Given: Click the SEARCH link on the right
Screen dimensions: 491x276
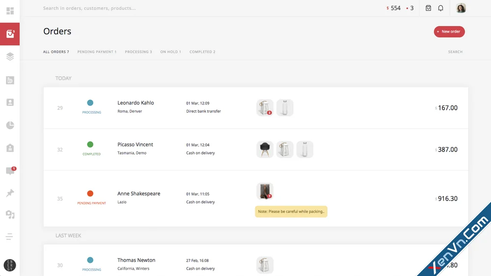Looking at the screenshot, I should click(455, 52).
